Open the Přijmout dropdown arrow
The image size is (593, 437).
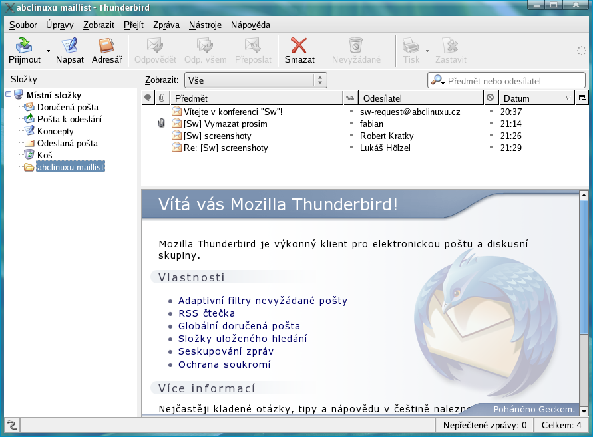point(48,51)
